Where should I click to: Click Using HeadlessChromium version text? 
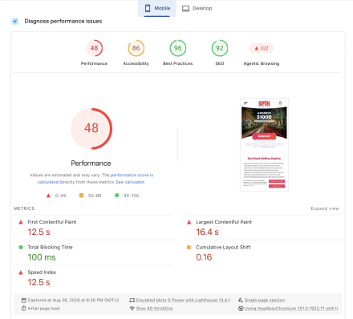(291, 309)
